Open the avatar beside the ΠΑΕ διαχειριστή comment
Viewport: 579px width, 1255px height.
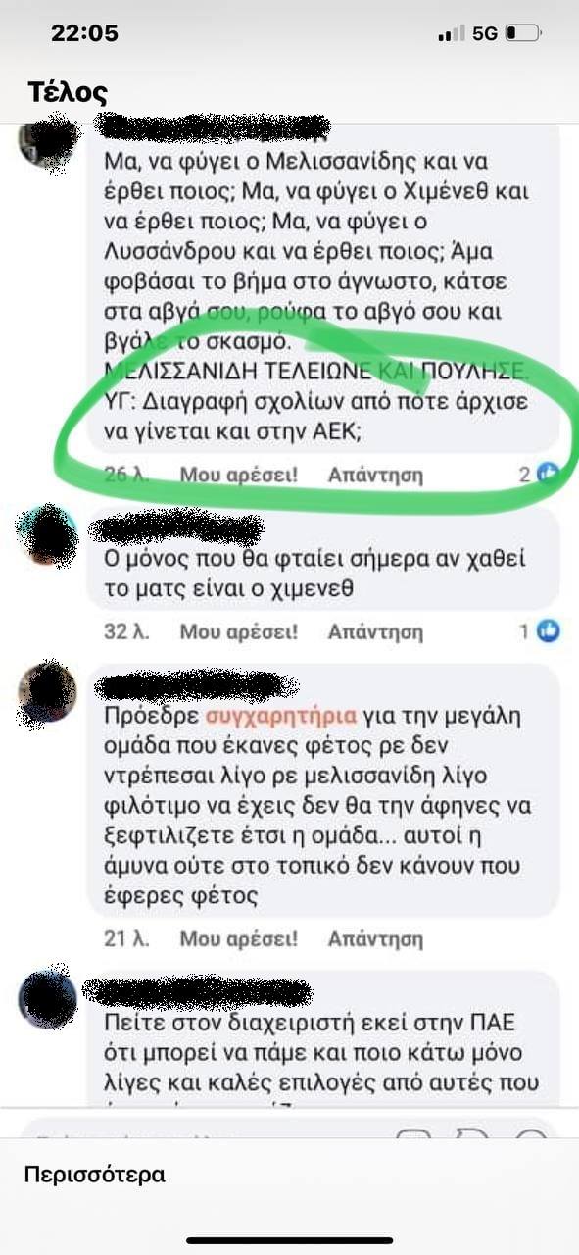[46, 998]
